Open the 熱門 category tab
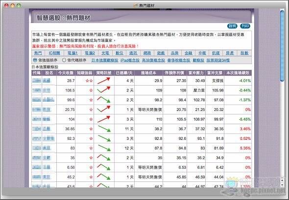The width and height of the screenshot is (289, 200). pyautogui.click(x=38, y=53)
